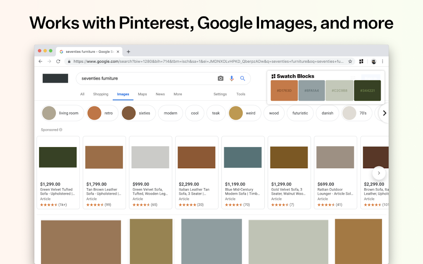Switch to the All results tab
423x264 pixels.
pyautogui.click(x=82, y=94)
